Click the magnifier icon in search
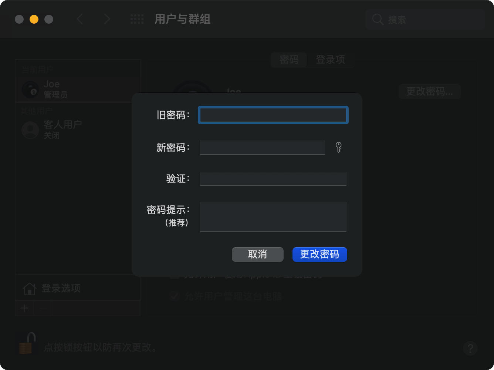 pos(378,19)
